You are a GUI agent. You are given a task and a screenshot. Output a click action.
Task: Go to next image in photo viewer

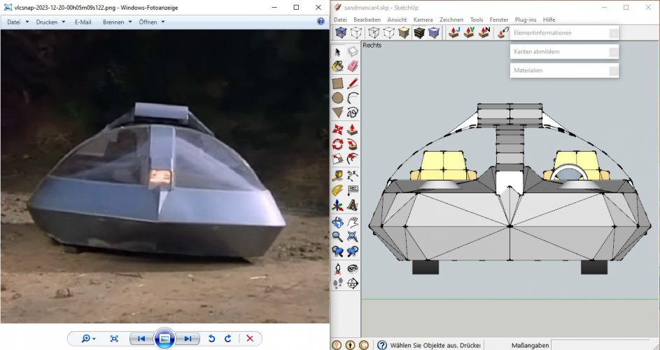tap(188, 339)
